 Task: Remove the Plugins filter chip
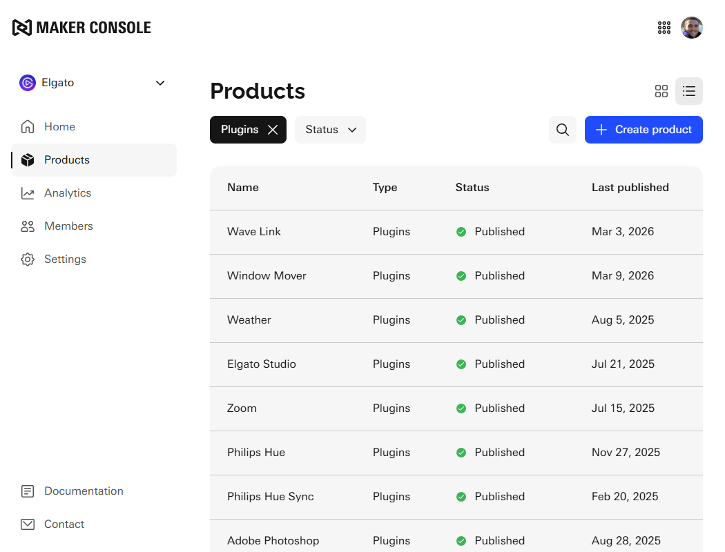(273, 130)
